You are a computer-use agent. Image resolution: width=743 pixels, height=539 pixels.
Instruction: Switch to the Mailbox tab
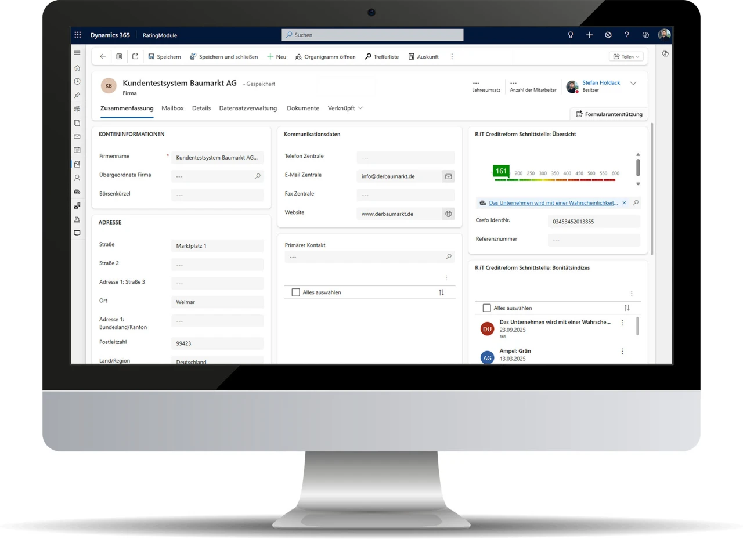point(172,108)
